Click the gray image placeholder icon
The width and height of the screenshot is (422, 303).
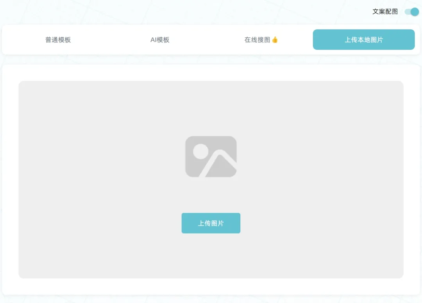pos(211,156)
